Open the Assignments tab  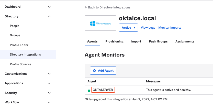point(185,41)
